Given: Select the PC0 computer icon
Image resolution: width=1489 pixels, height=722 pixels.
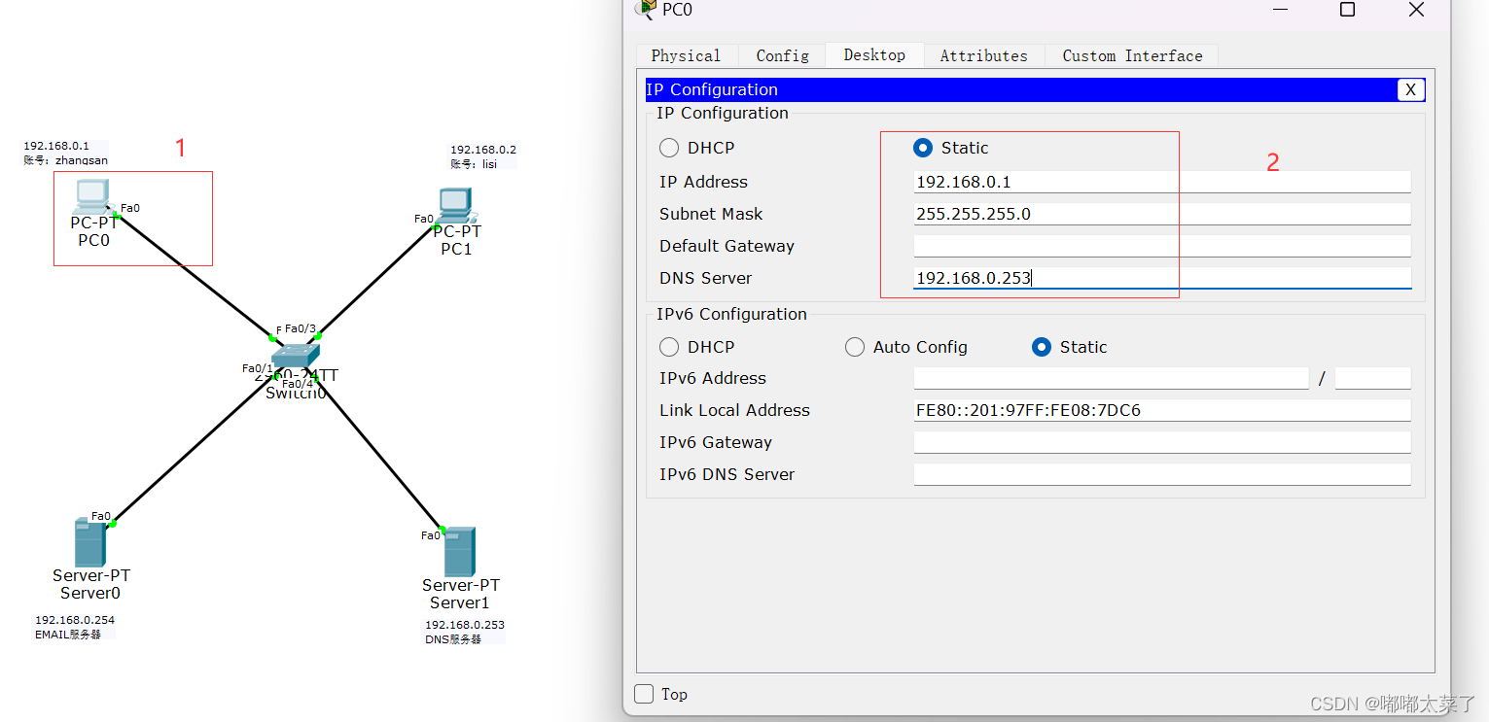Looking at the screenshot, I should click(92, 196).
